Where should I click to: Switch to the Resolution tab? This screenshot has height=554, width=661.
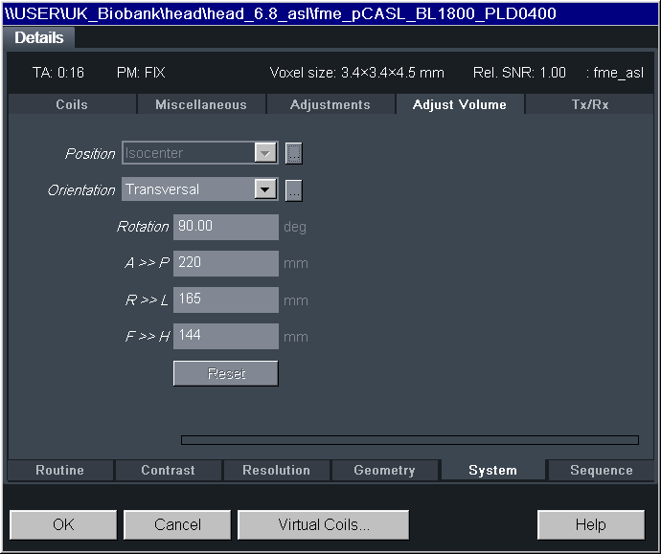[276, 470]
